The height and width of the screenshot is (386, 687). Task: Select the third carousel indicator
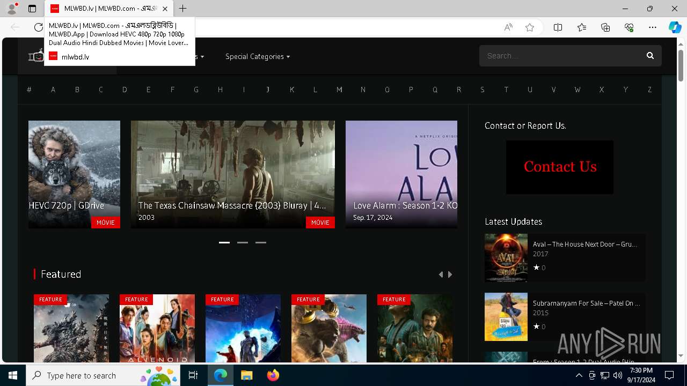tap(261, 242)
